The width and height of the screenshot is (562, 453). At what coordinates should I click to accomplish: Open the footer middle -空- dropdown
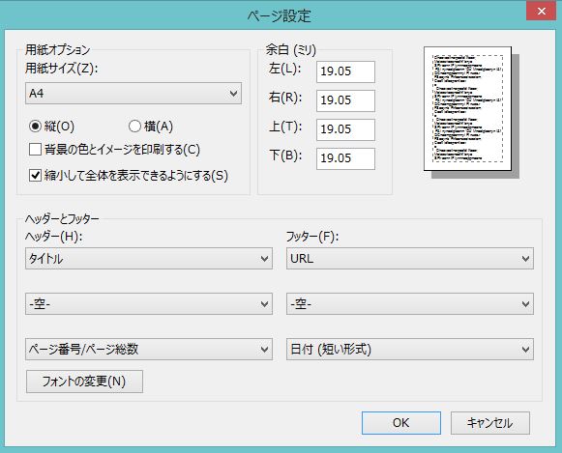point(410,304)
